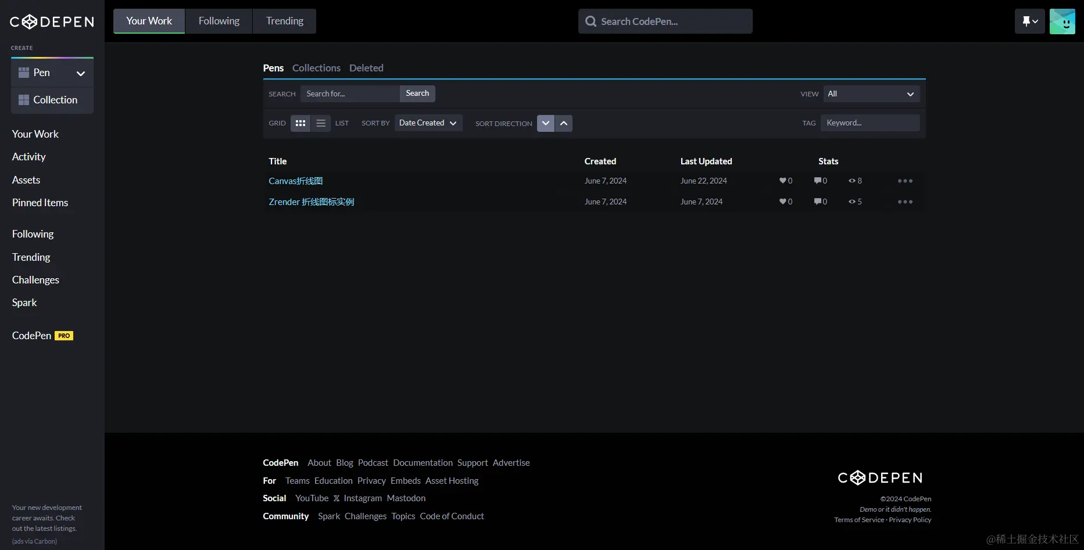Screen dimensions: 1084x550
Task: Focus the Search CodePen field
Action: pyautogui.click(x=665, y=21)
